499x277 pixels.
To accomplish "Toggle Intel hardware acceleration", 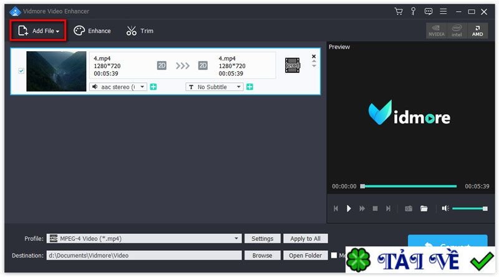I will pyautogui.click(x=457, y=31).
